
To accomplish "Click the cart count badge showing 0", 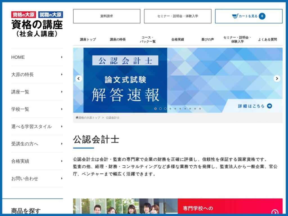I will (262, 16).
